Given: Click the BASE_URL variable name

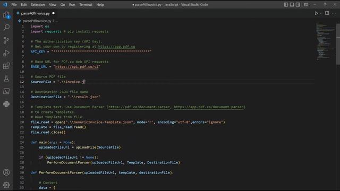Looking at the screenshot, I should [39, 67].
